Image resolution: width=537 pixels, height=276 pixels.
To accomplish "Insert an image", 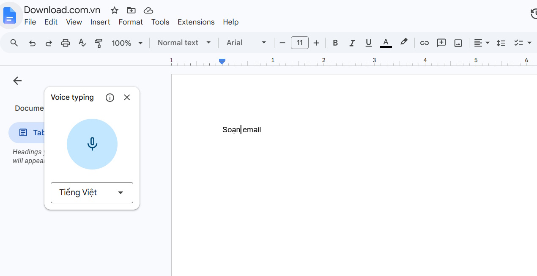I will point(458,43).
